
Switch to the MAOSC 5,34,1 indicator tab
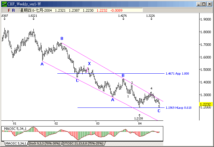coord(16,144)
